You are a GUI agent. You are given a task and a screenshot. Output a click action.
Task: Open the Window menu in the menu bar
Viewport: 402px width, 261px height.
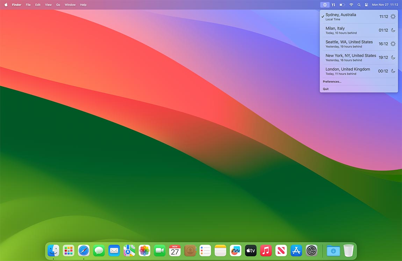click(x=70, y=5)
